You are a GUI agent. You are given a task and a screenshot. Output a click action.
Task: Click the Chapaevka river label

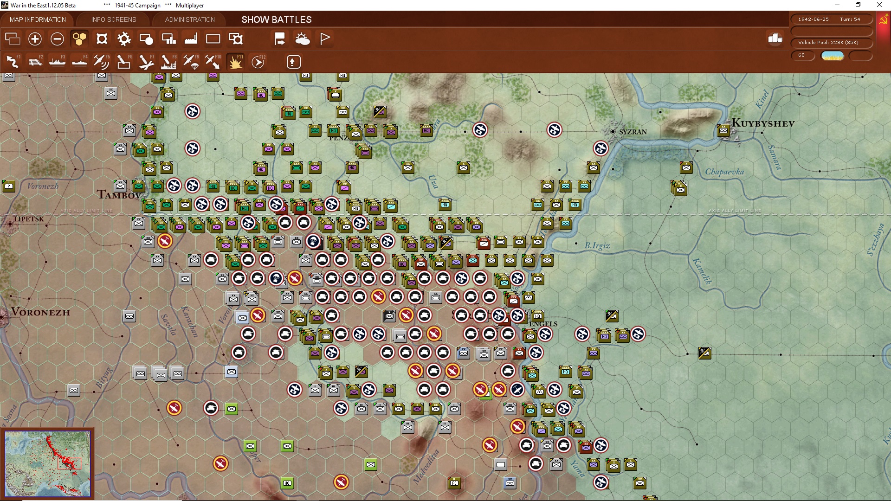pos(724,172)
